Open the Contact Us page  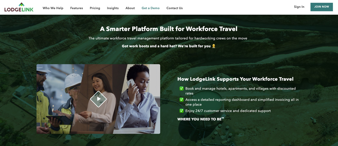(x=175, y=8)
